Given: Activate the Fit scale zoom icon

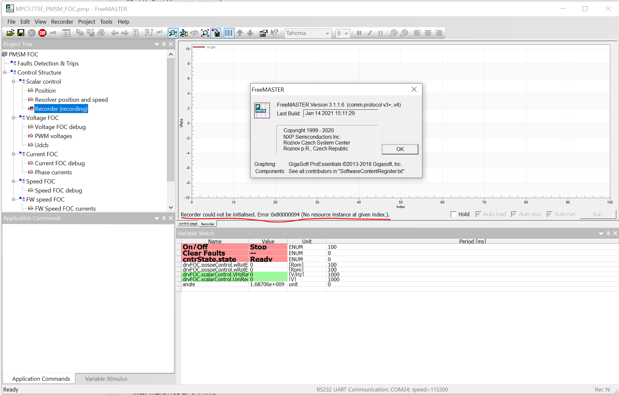Looking at the screenshot, I should click(205, 33).
